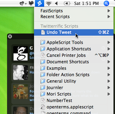Click the NumberTest script icon
This screenshot has width=115, height=114.
[43, 100]
